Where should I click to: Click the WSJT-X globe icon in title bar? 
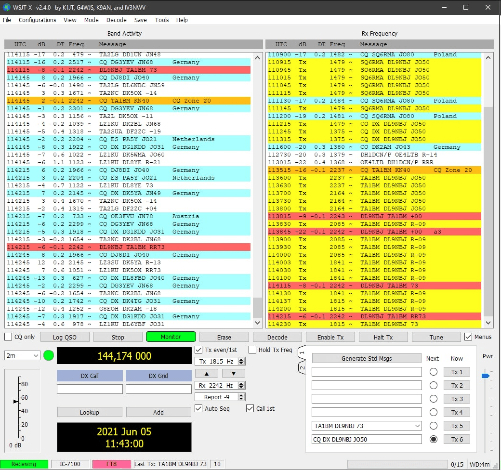(6, 7)
